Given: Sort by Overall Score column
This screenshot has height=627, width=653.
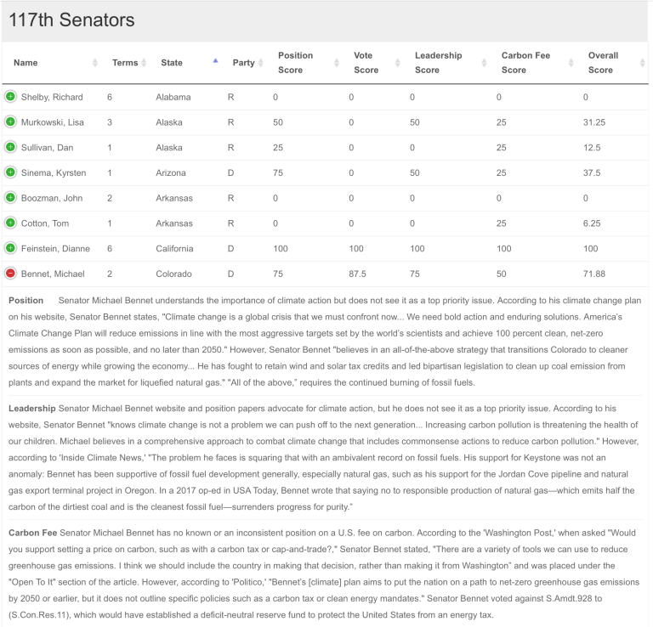Looking at the screenshot, I should 603,63.
